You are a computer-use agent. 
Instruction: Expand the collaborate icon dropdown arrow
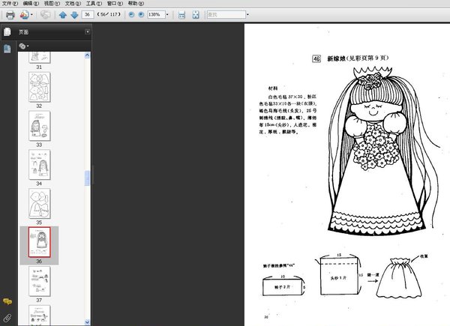coord(31,15)
